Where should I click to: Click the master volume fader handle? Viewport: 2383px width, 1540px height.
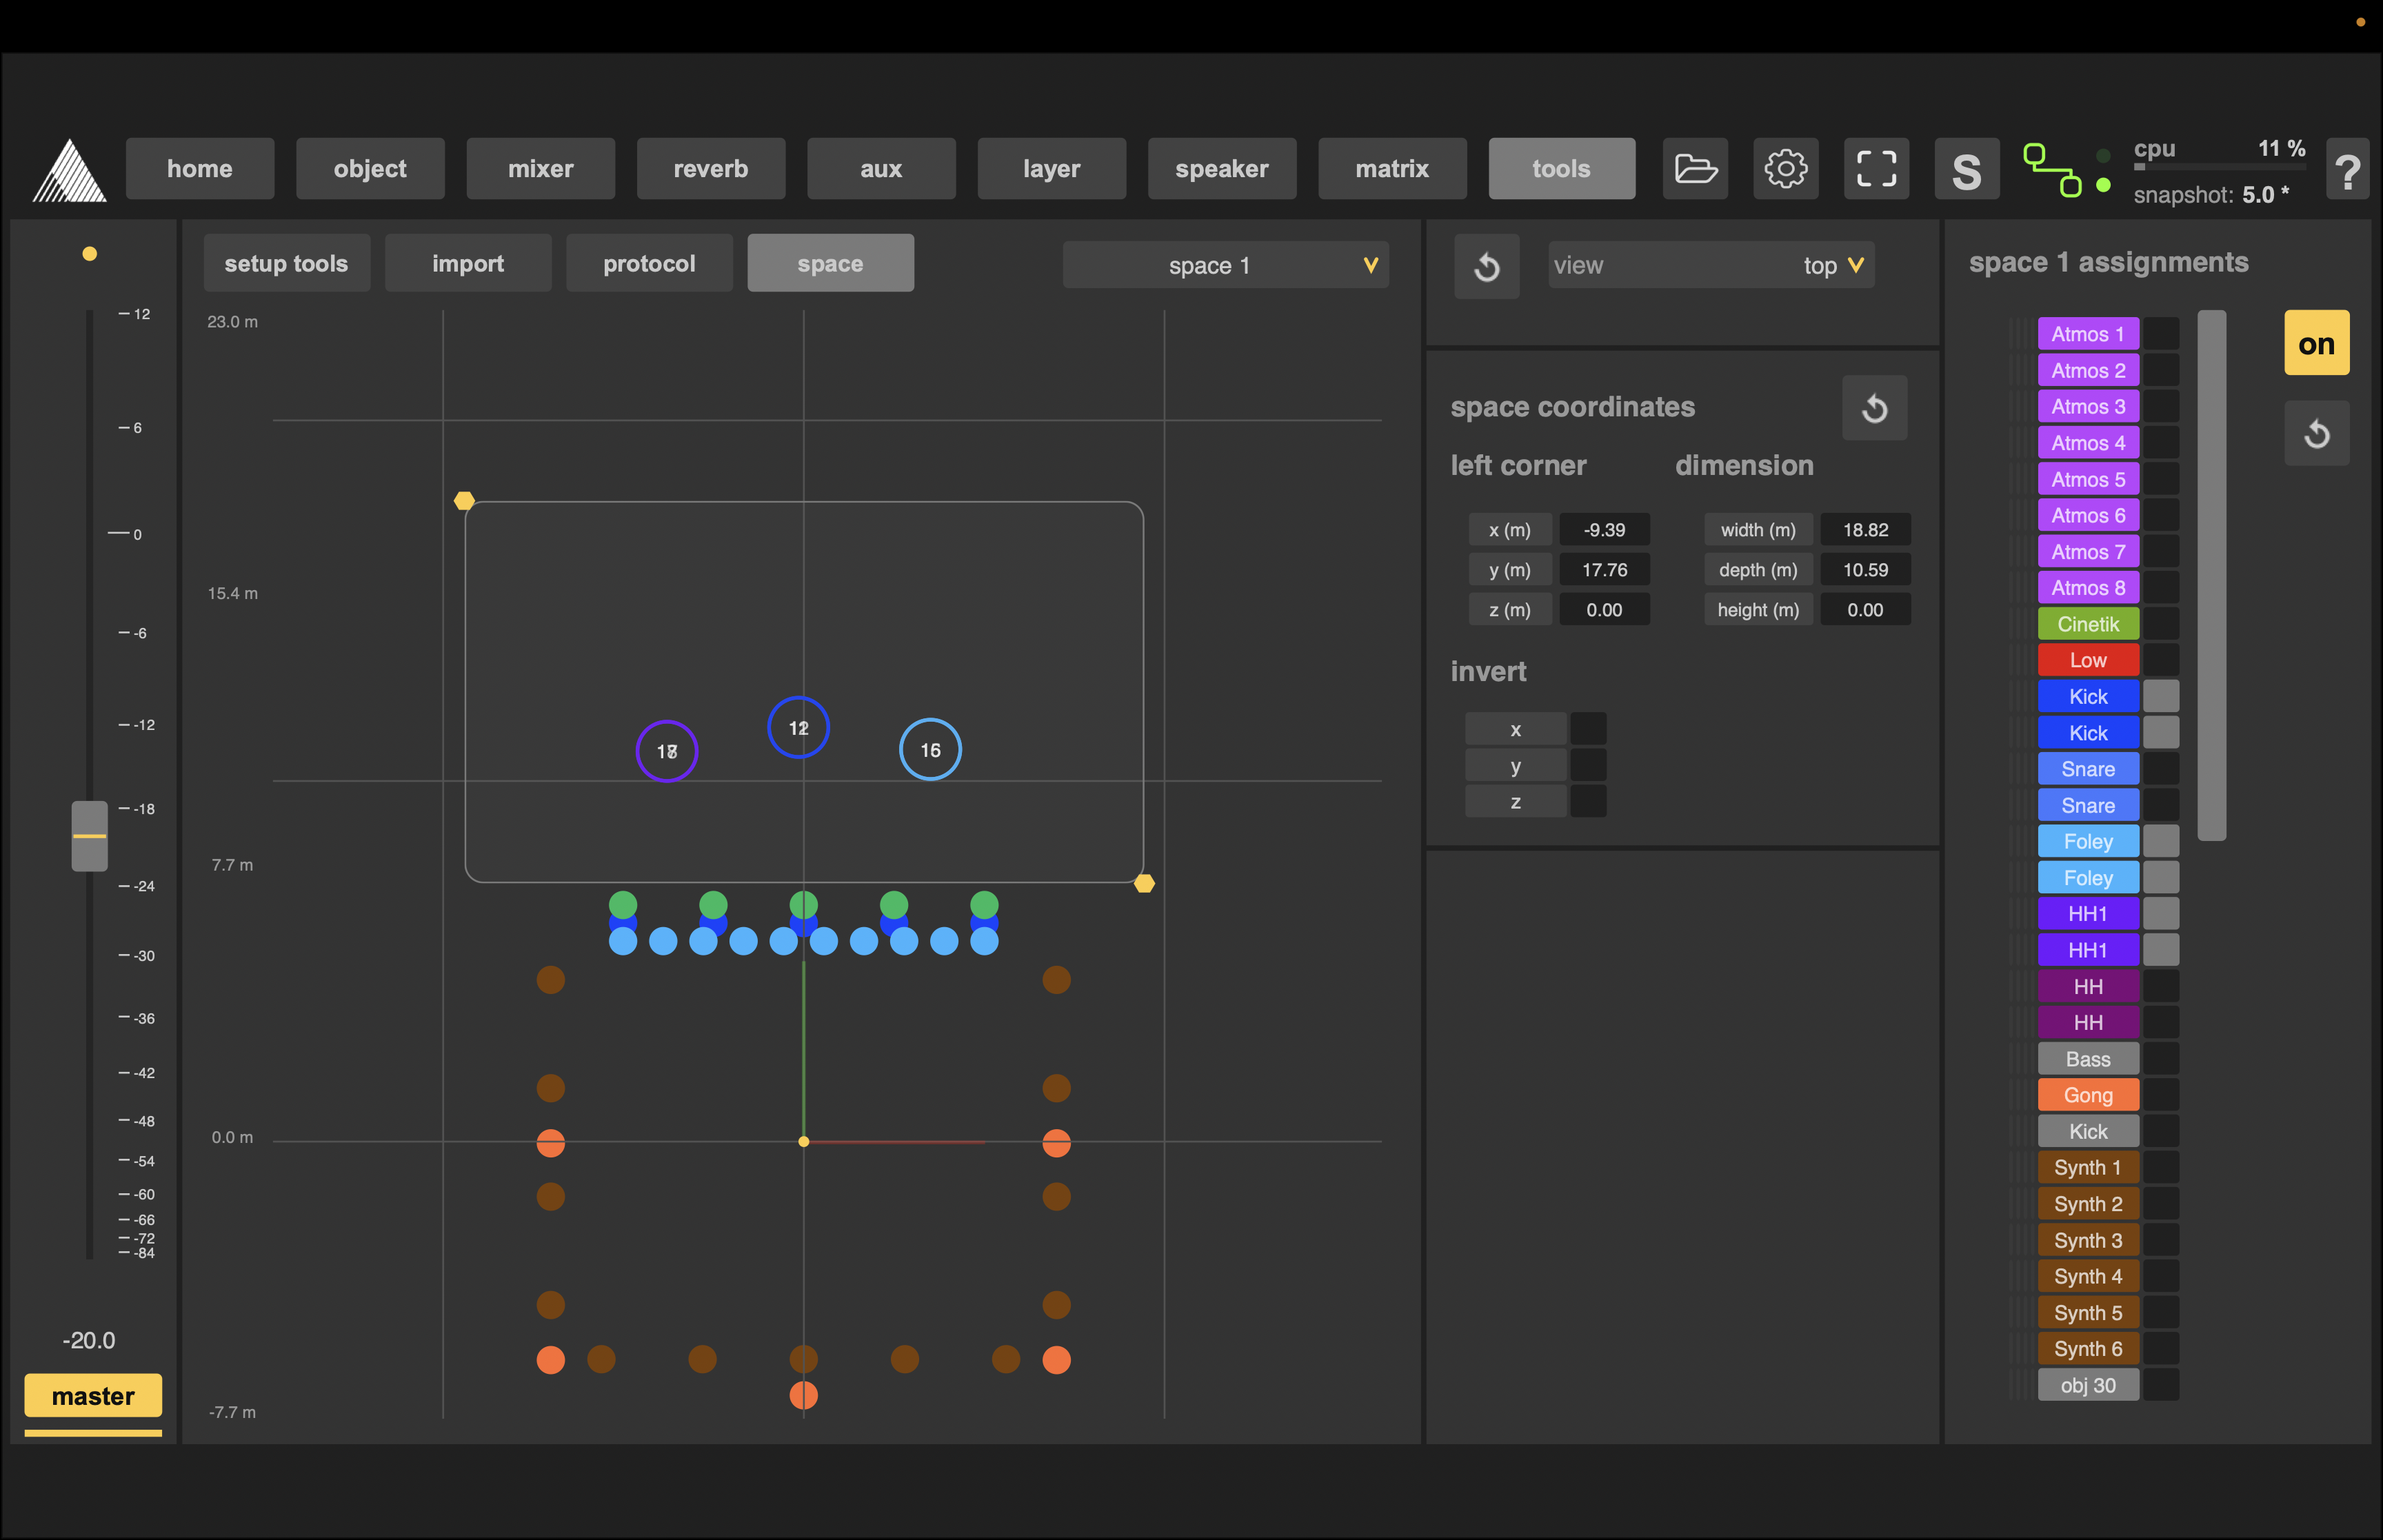pos(89,836)
